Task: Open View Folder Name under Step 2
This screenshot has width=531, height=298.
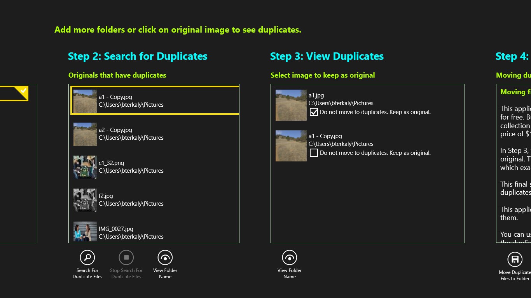Action: 165,257
